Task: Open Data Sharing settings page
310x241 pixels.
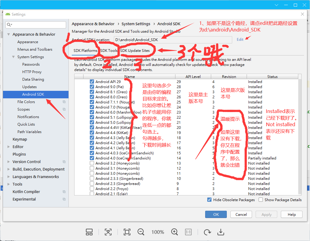Action: click(x=33, y=79)
